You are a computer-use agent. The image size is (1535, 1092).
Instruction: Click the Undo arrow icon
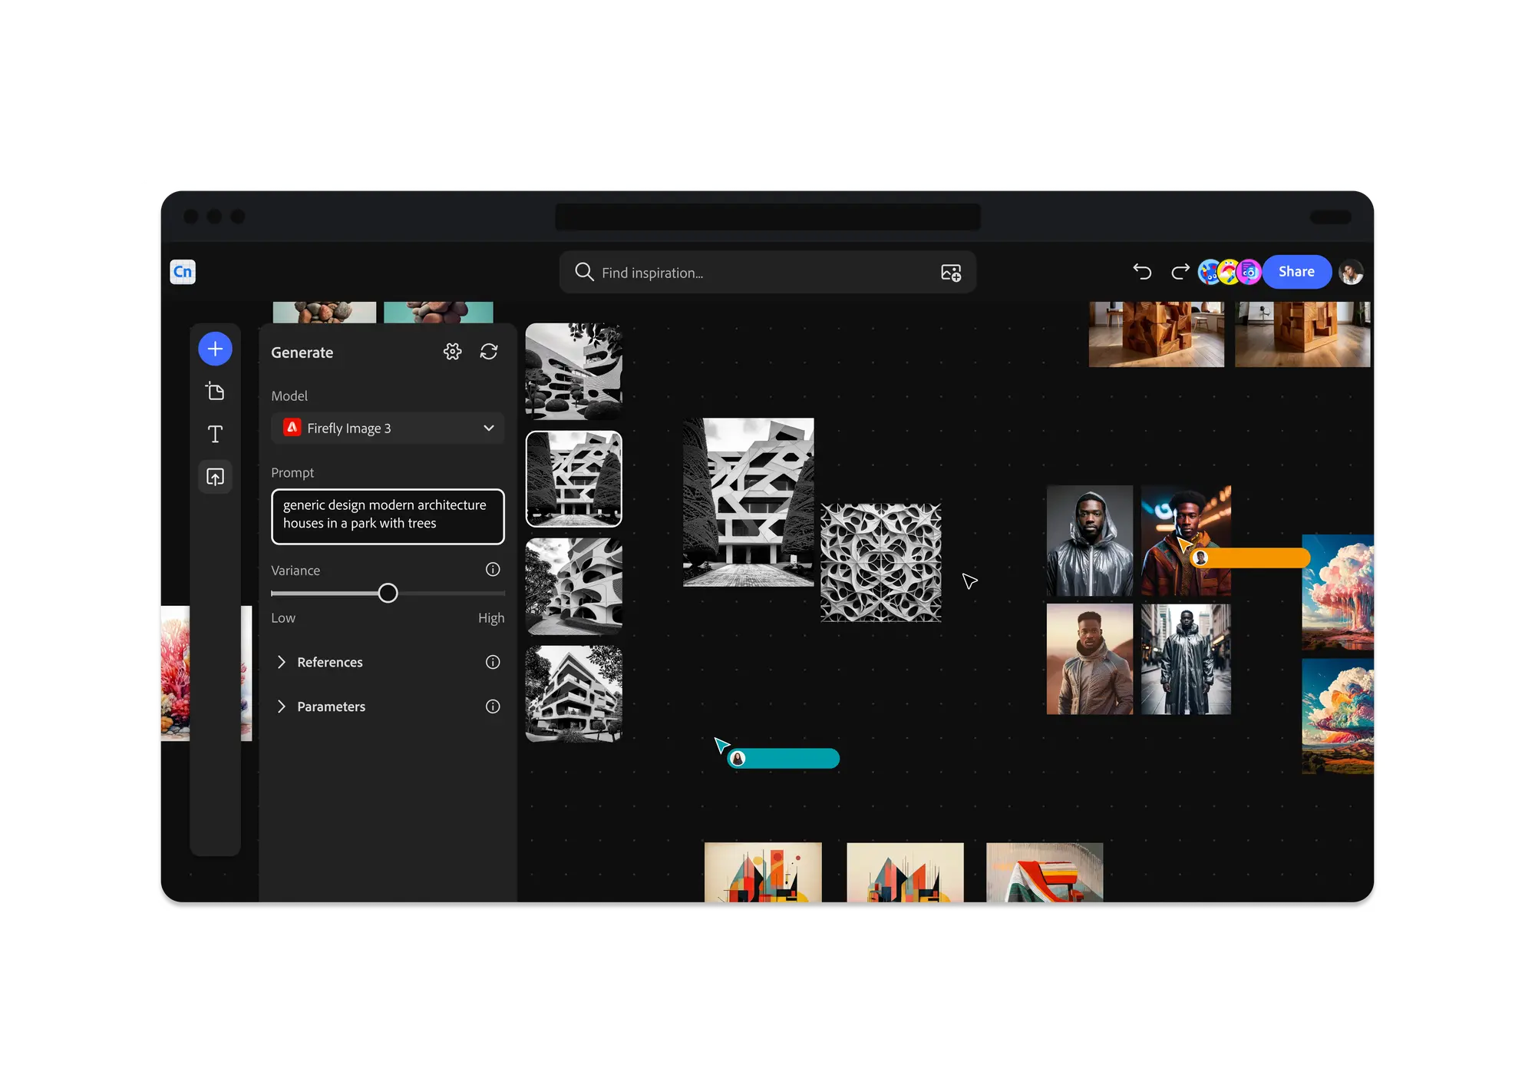click(1142, 272)
